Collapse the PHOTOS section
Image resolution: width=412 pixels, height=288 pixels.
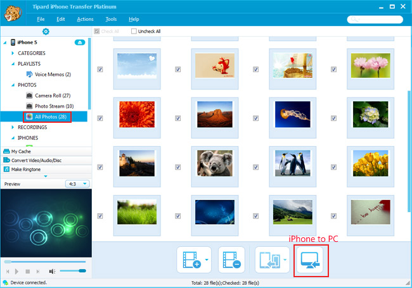click(x=13, y=85)
